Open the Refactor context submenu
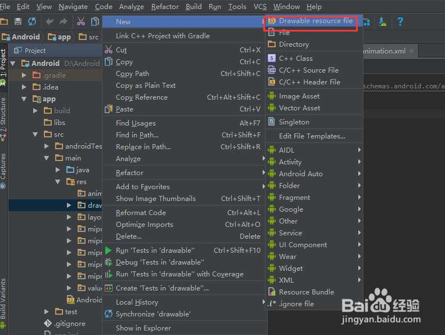Screen dimensions: 445x335 [x=184, y=173]
